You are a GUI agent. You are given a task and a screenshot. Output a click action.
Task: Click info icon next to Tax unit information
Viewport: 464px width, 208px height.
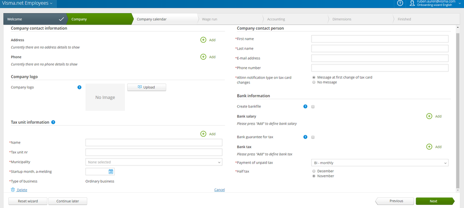[x=53, y=122]
